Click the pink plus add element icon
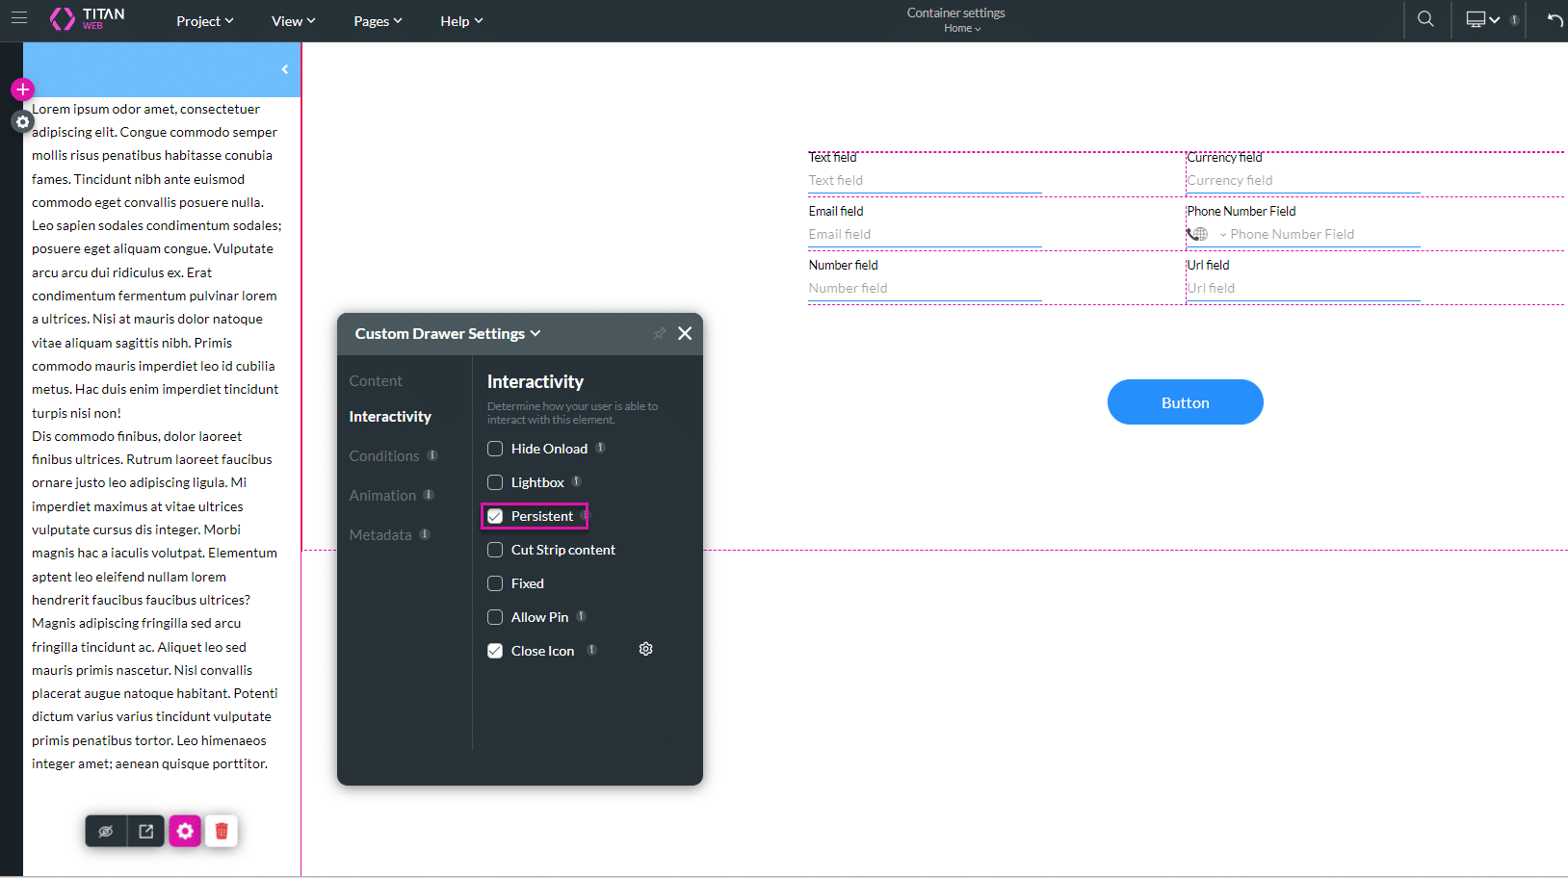 point(22,90)
